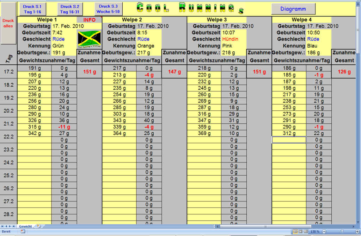
Task: Open the Diagramm button
Action: [x=293, y=9]
